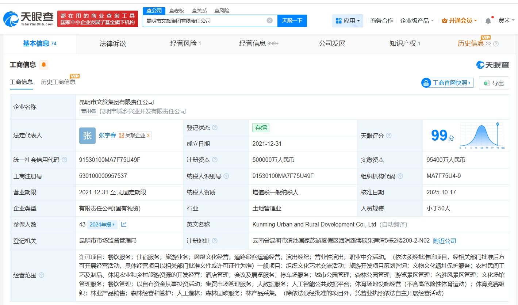Click the help icon beside 统一社会信用代码
Image resolution: width=518 pixels, height=305 pixels.
pyautogui.click(x=65, y=160)
